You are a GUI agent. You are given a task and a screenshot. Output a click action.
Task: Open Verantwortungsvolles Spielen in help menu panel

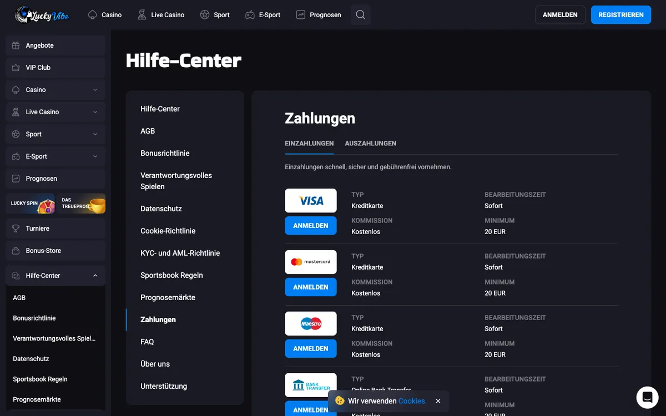[x=176, y=181]
